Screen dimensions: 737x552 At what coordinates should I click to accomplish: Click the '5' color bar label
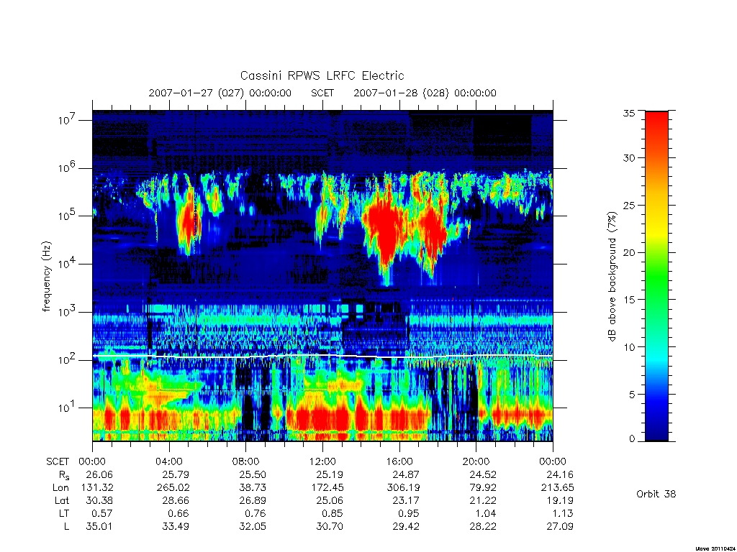tap(632, 395)
